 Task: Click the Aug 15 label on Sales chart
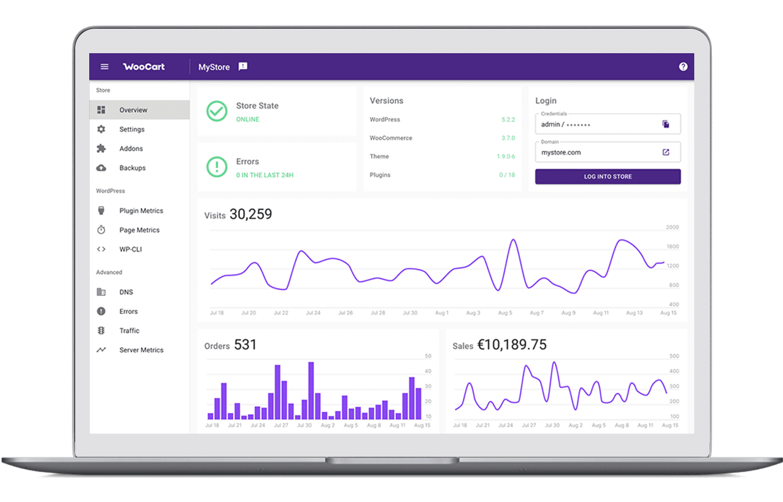[x=670, y=425]
